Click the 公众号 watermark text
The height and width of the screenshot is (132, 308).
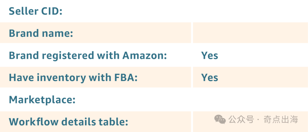click(x=241, y=119)
